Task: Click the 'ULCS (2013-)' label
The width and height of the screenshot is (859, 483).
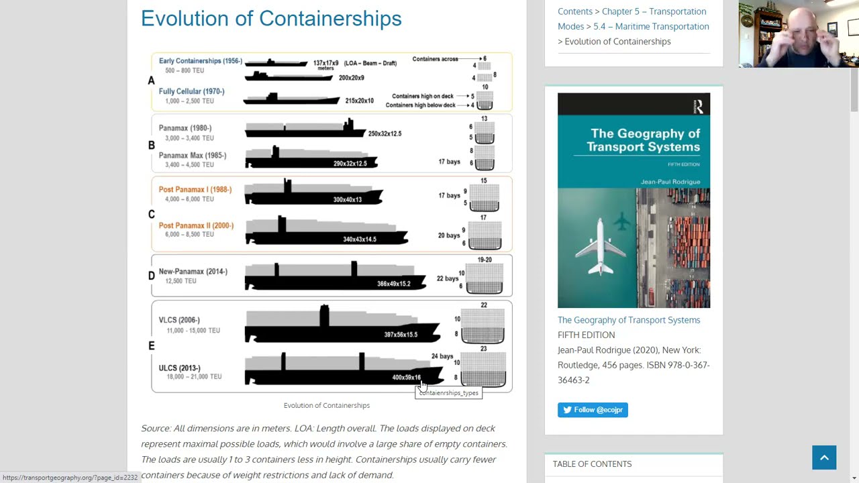Action: point(179,368)
